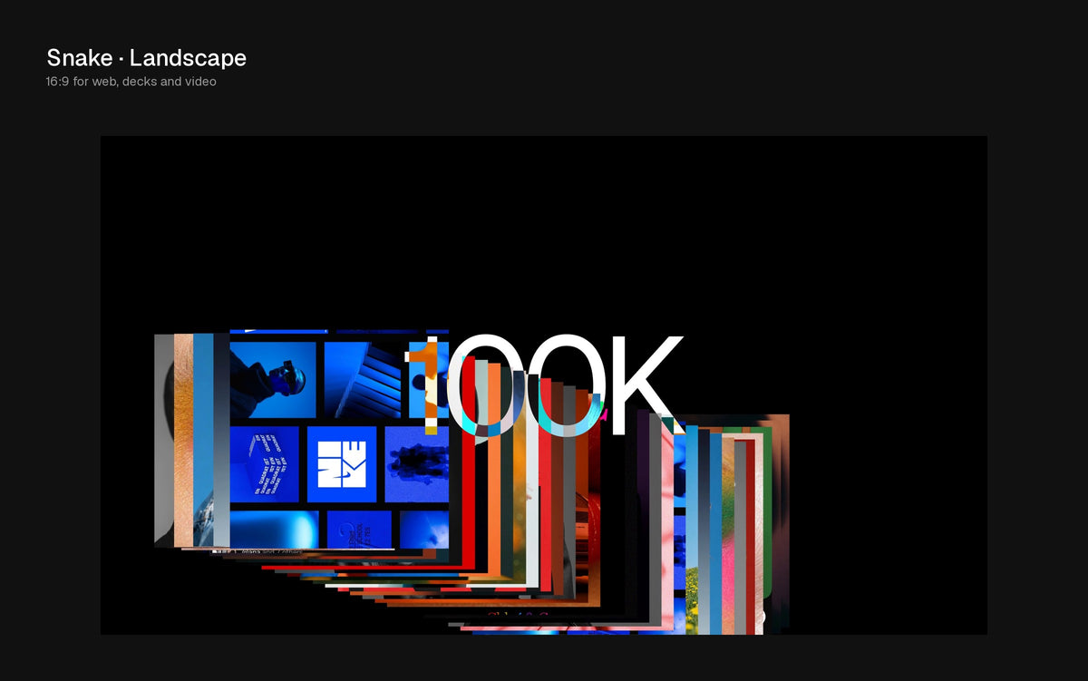This screenshot has width=1088, height=681.
Task: Click the "16:9 for web, decks and video" subtitle
Action: (x=131, y=82)
